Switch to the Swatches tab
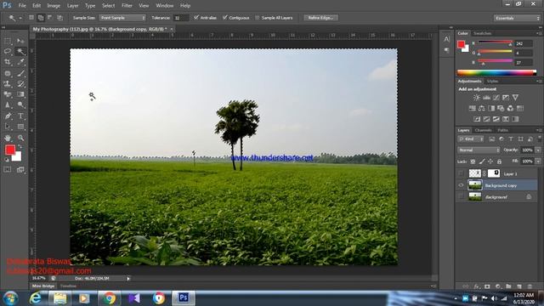This screenshot has height=306, width=544. (x=482, y=33)
